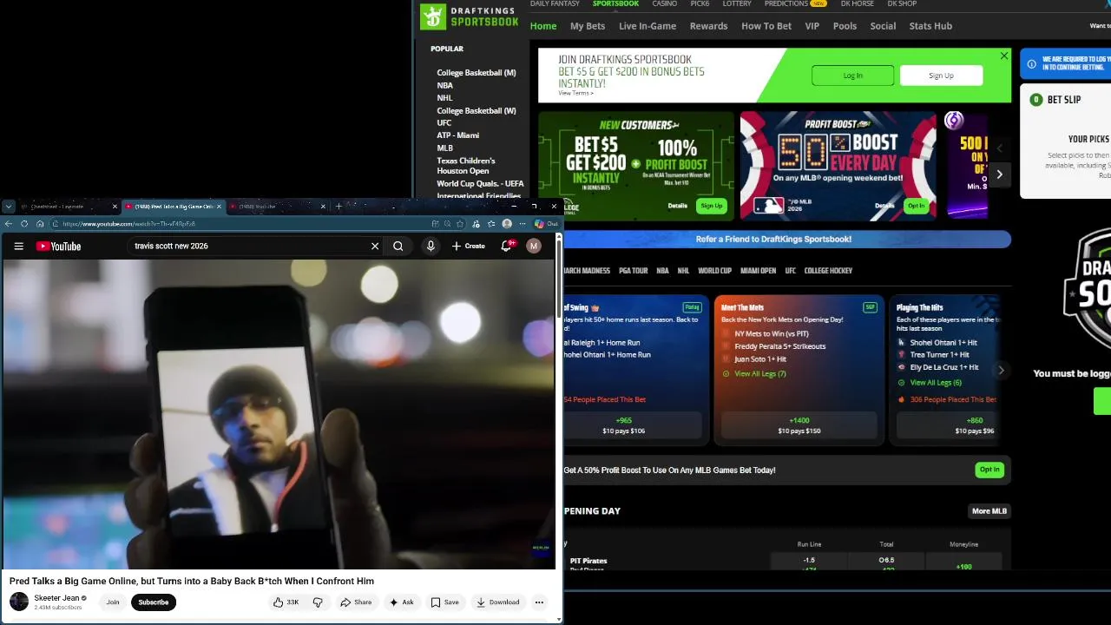
Task: Open a new browser tab
Action: coord(339,207)
